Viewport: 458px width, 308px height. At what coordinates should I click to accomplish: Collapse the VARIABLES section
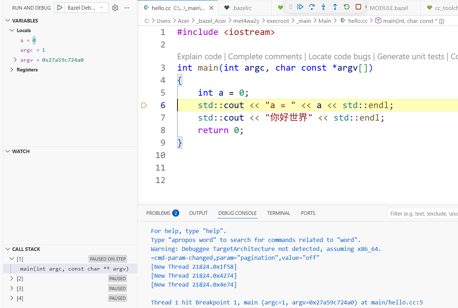point(8,21)
